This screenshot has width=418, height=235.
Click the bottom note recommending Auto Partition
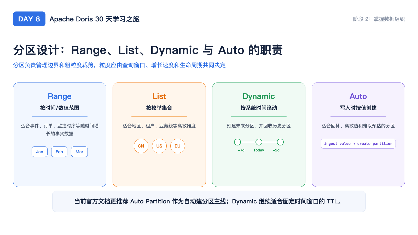pos(209,201)
